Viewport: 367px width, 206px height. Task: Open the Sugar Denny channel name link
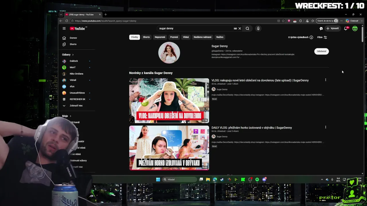[x=220, y=46]
